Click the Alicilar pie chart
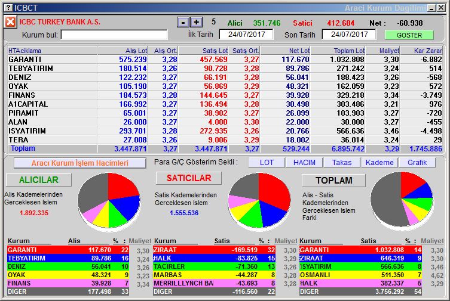Viewport: 450px width, 301px height. 109,201
